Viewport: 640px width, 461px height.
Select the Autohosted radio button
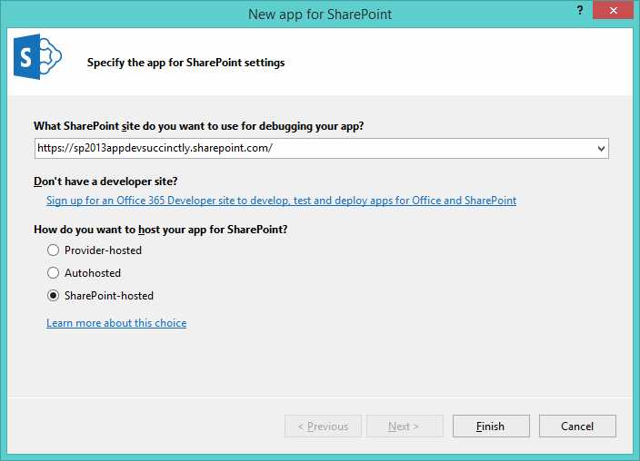53,272
